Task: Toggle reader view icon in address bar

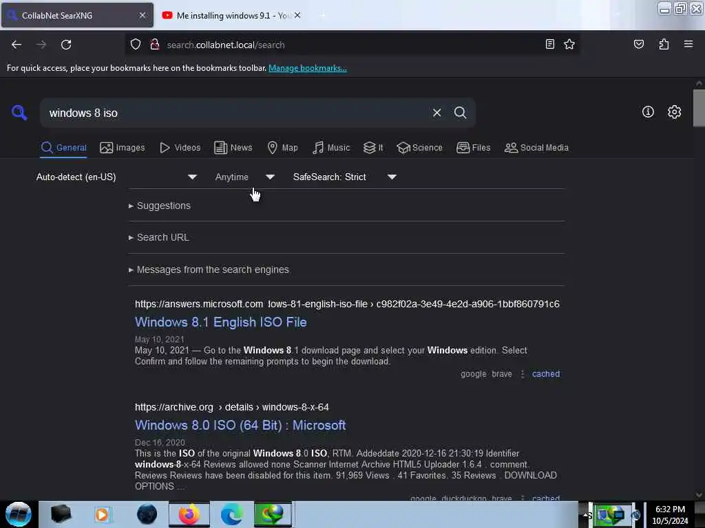Action: (x=549, y=44)
